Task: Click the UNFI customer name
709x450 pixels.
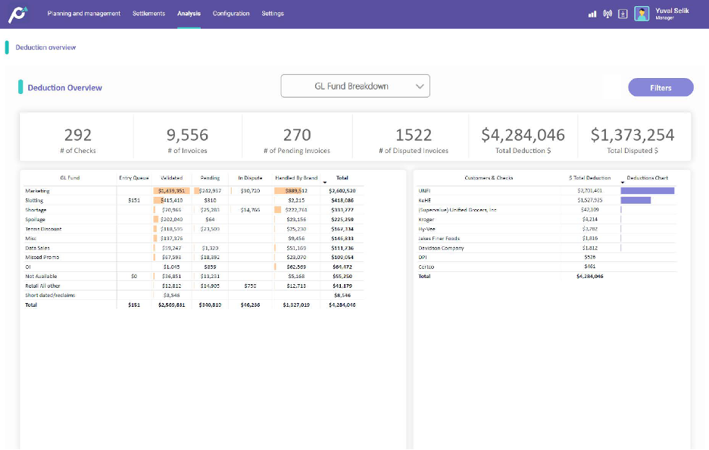Action: click(425, 191)
